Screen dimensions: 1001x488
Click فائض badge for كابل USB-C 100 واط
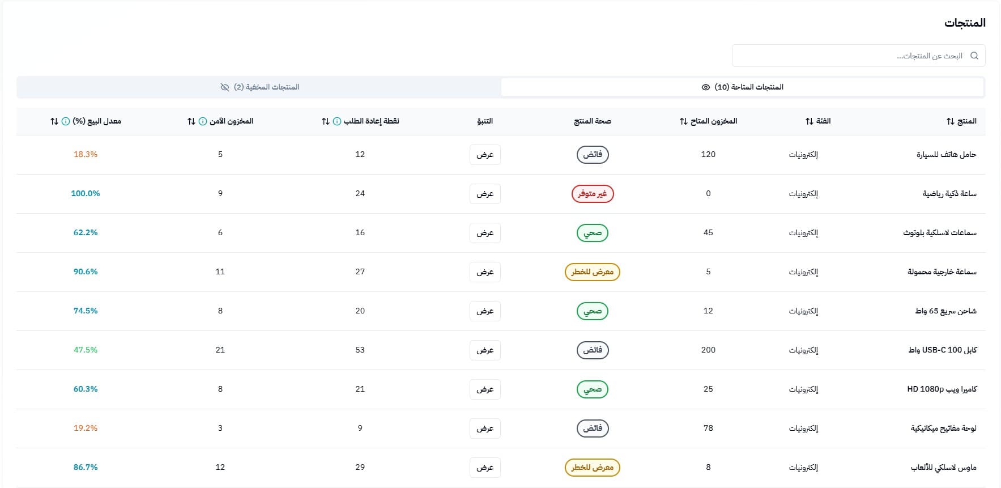[593, 350]
